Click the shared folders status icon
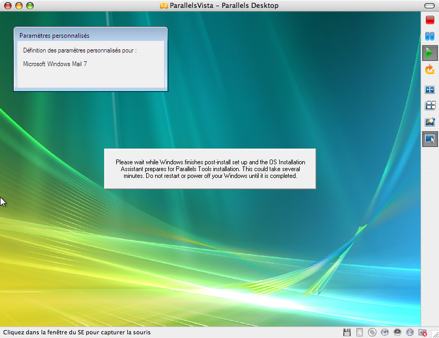 (423, 332)
